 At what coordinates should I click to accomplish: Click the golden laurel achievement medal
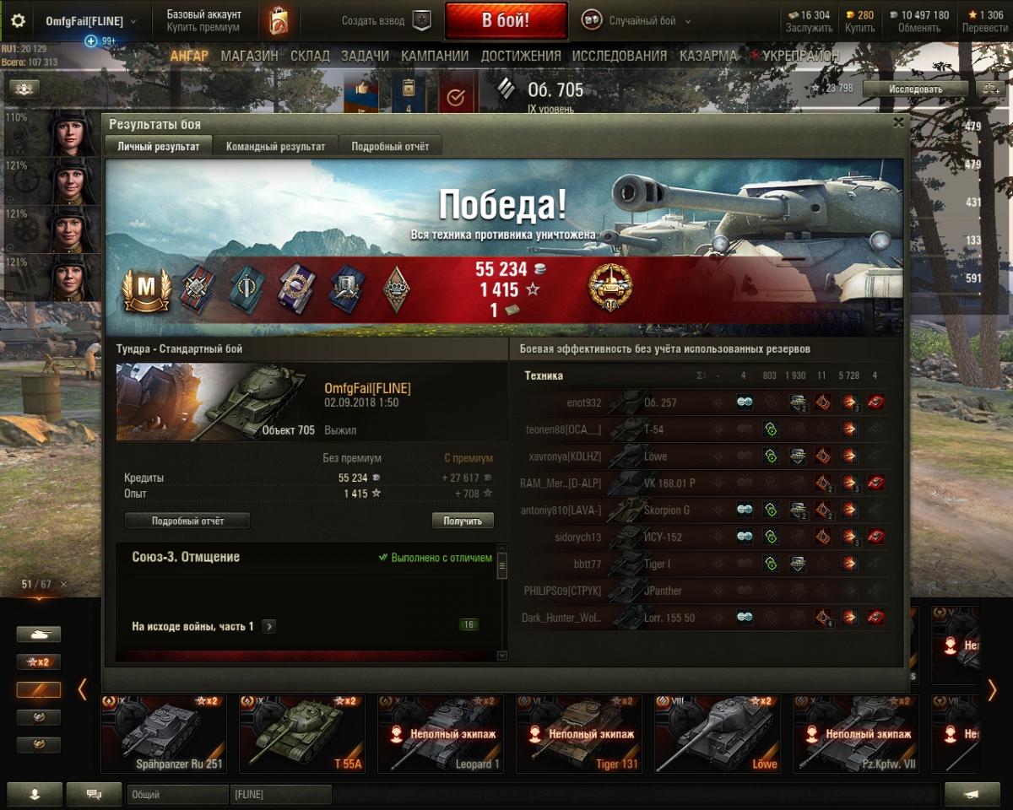(x=610, y=289)
